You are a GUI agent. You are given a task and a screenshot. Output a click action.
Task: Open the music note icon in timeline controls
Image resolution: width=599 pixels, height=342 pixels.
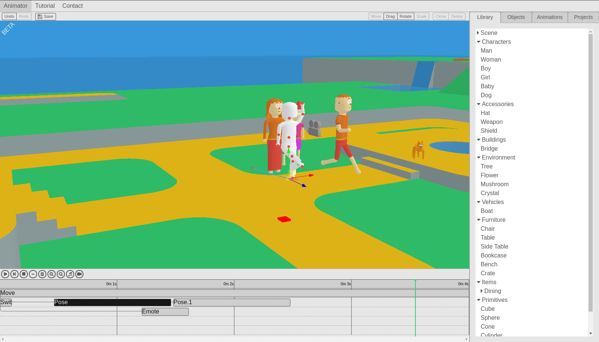point(70,274)
